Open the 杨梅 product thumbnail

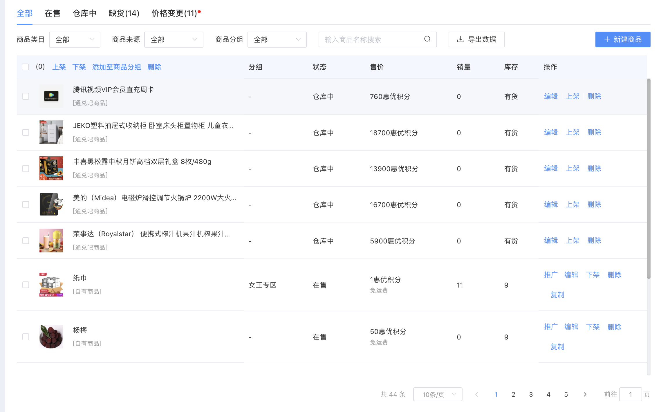click(x=51, y=337)
